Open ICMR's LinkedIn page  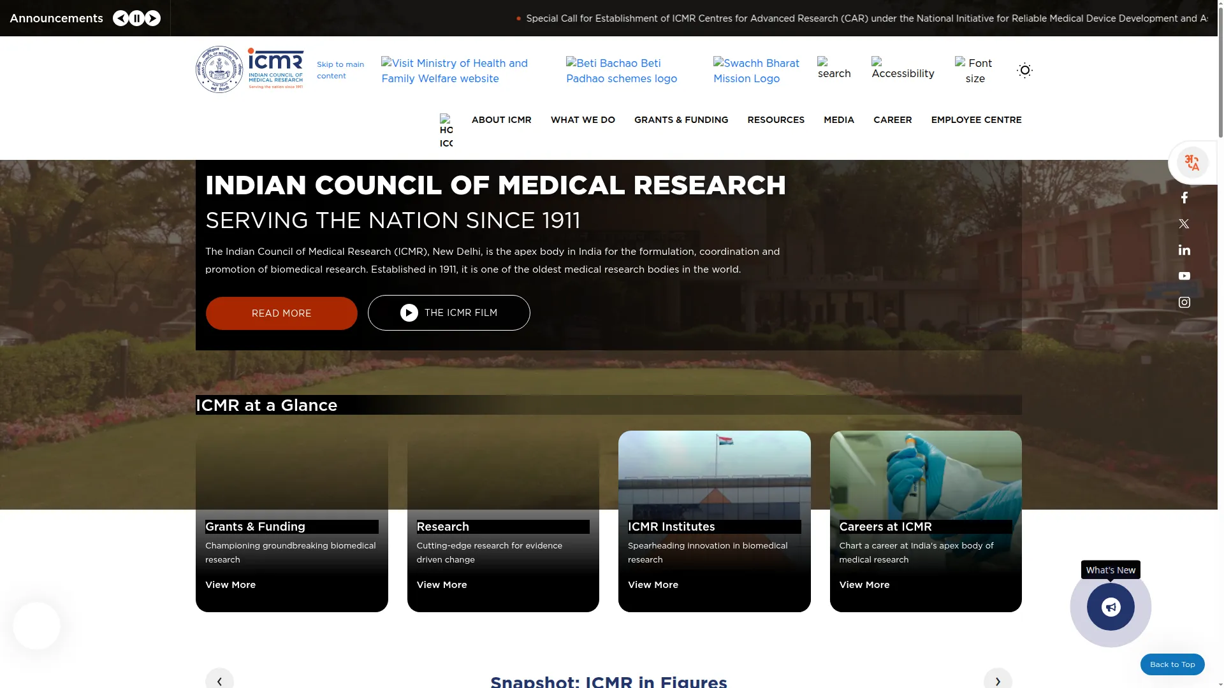pyautogui.click(x=1184, y=250)
